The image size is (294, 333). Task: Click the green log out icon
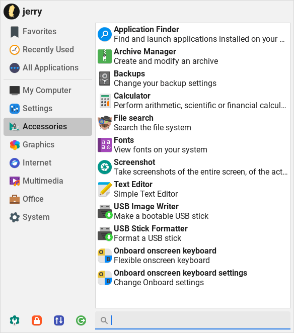81,320
